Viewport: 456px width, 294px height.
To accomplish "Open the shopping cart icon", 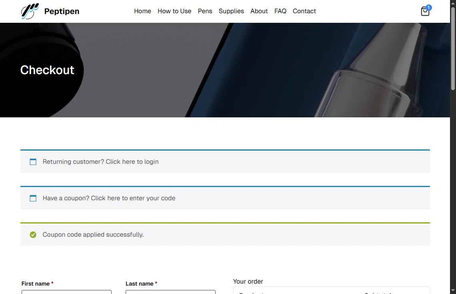I will (425, 11).
